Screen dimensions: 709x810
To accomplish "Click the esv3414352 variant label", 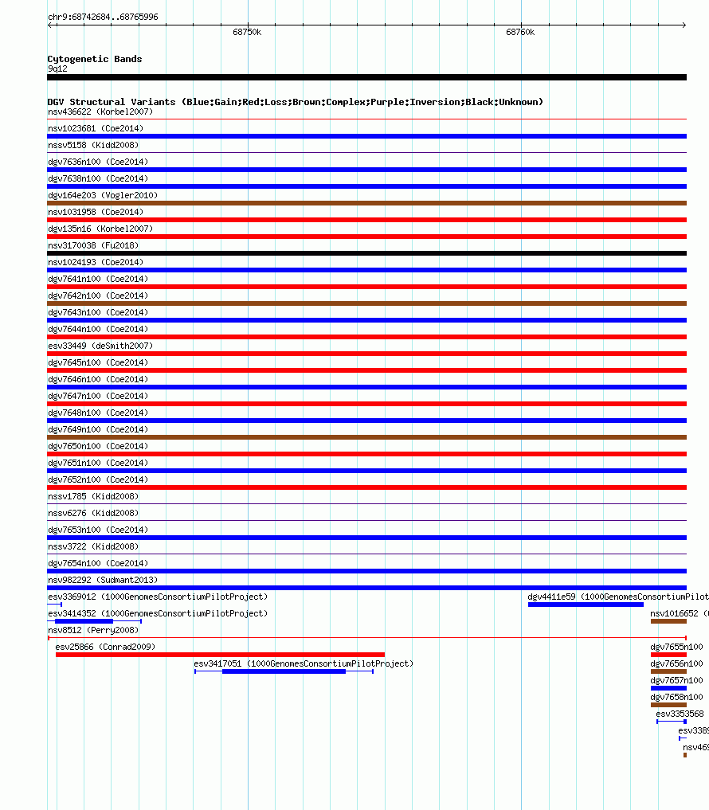I will (158, 612).
